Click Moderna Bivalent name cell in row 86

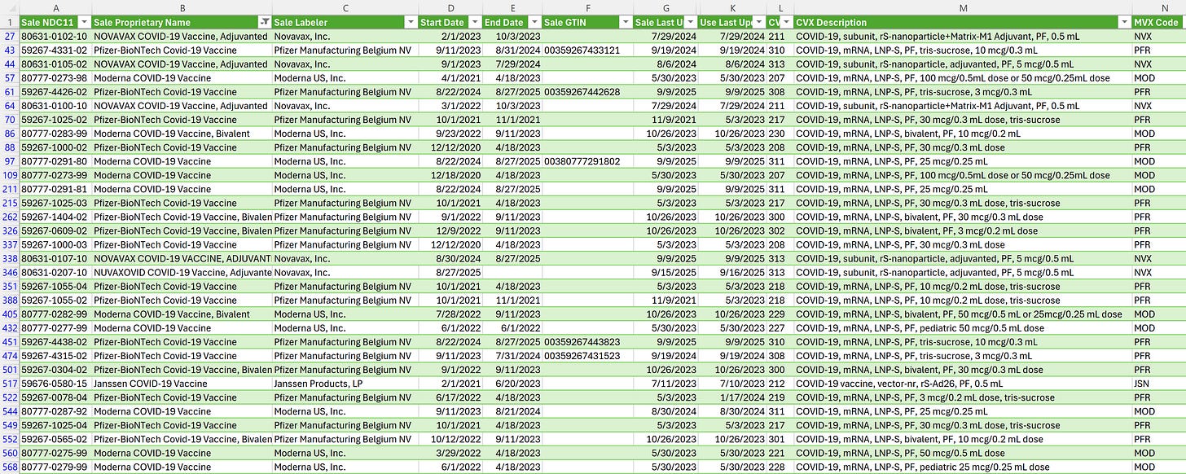pyautogui.click(x=182, y=134)
